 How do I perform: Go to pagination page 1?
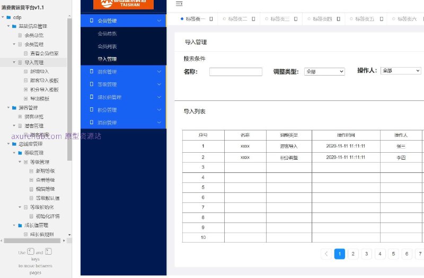pos(340,254)
